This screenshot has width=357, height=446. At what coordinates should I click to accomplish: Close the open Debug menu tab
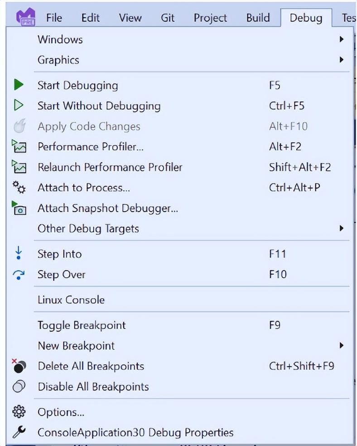[x=306, y=18]
